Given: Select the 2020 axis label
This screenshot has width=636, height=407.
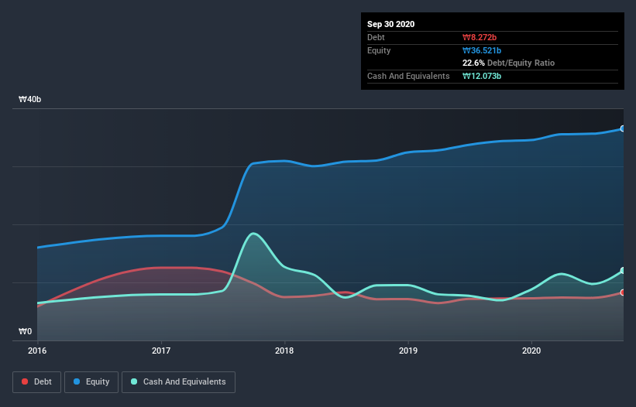Looking at the screenshot, I should (531, 351).
